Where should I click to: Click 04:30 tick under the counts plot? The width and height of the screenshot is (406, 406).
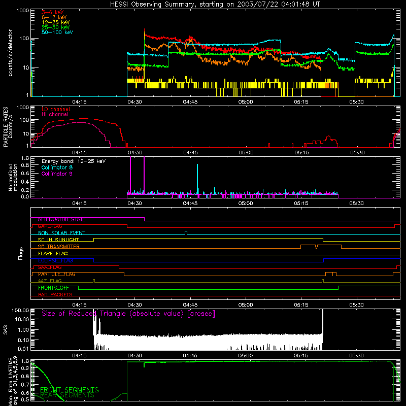[134, 102]
